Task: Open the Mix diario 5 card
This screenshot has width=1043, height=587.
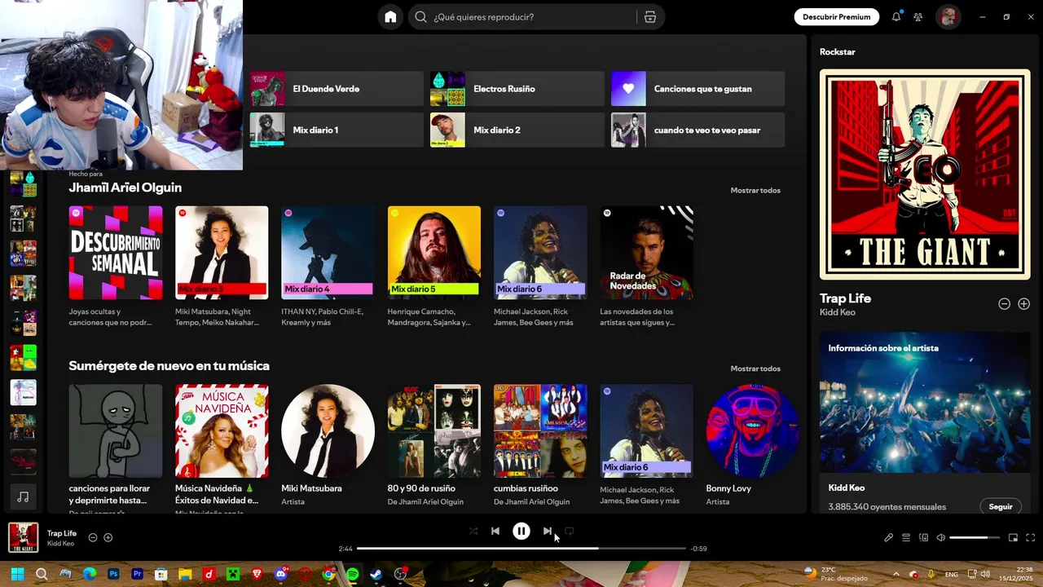Action: [434, 266]
